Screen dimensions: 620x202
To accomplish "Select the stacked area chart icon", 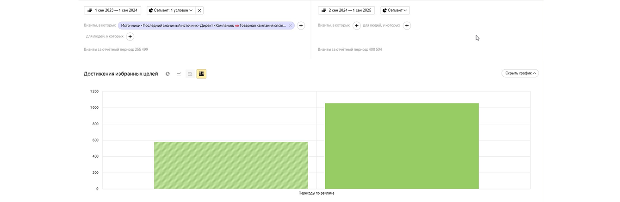I will (x=190, y=74).
